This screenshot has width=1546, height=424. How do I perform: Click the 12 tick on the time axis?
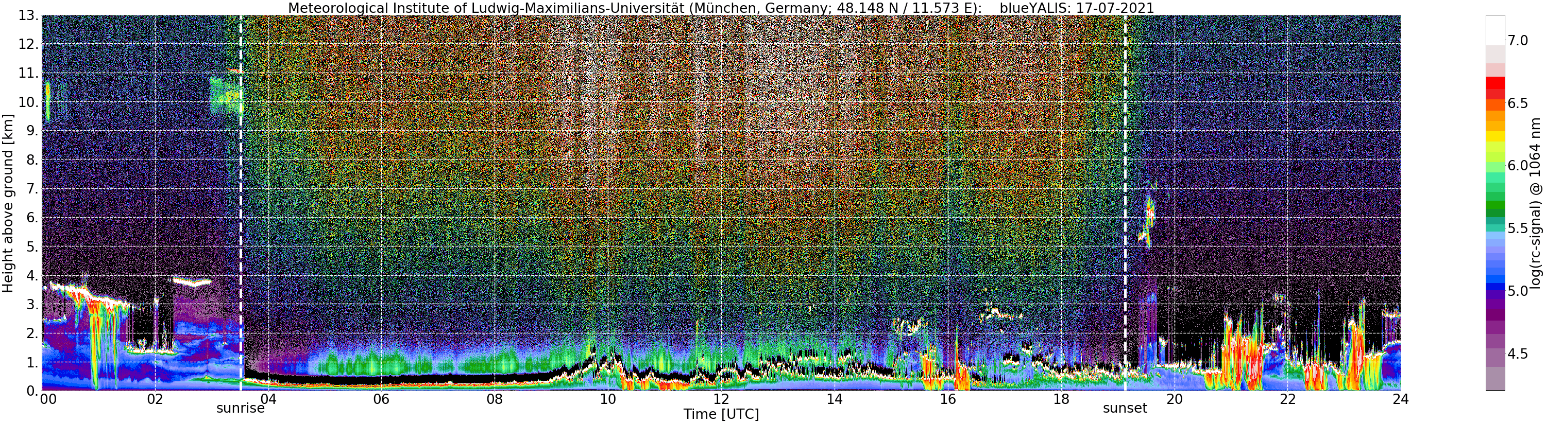721,399
